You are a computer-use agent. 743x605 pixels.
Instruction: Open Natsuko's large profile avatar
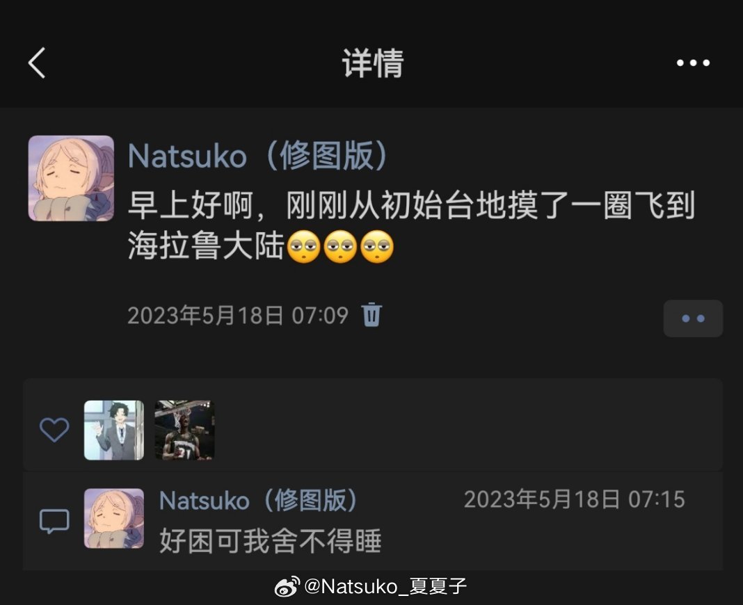pyautogui.click(x=71, y=178)
